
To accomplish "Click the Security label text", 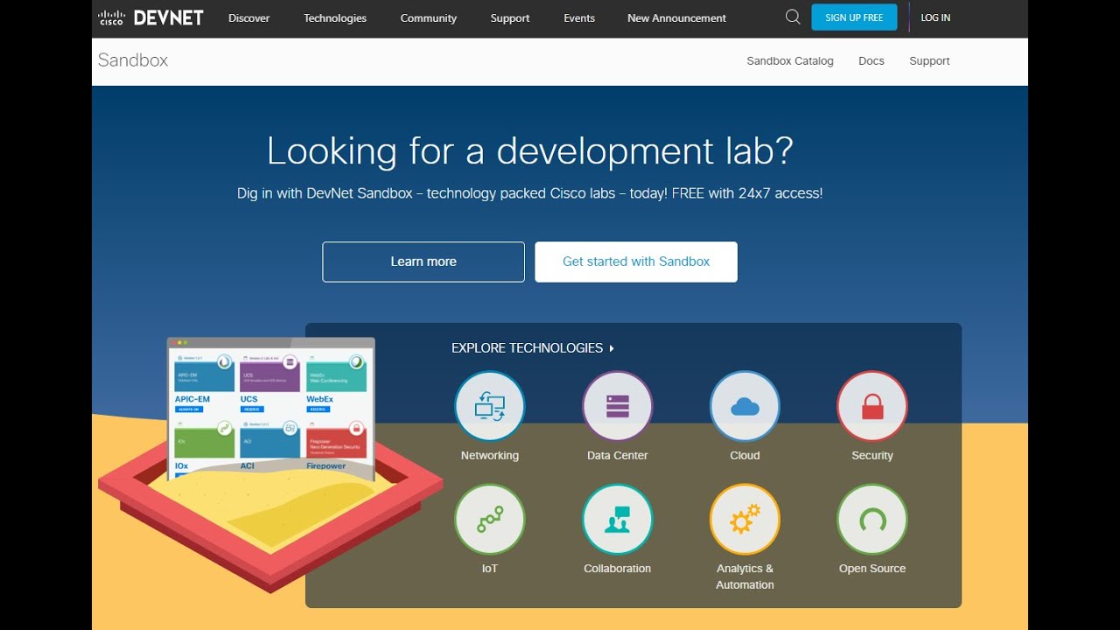I will 872,456.
